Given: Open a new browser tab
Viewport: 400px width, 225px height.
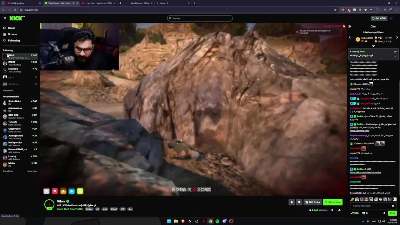Looking at the screenshot, I should [194, 3].
